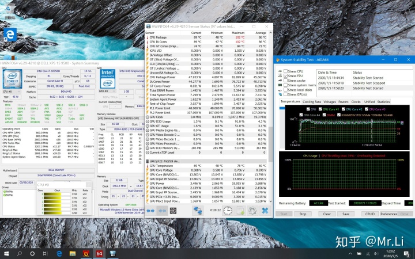Stop the AIDA64 stability test

click(303, 214)
